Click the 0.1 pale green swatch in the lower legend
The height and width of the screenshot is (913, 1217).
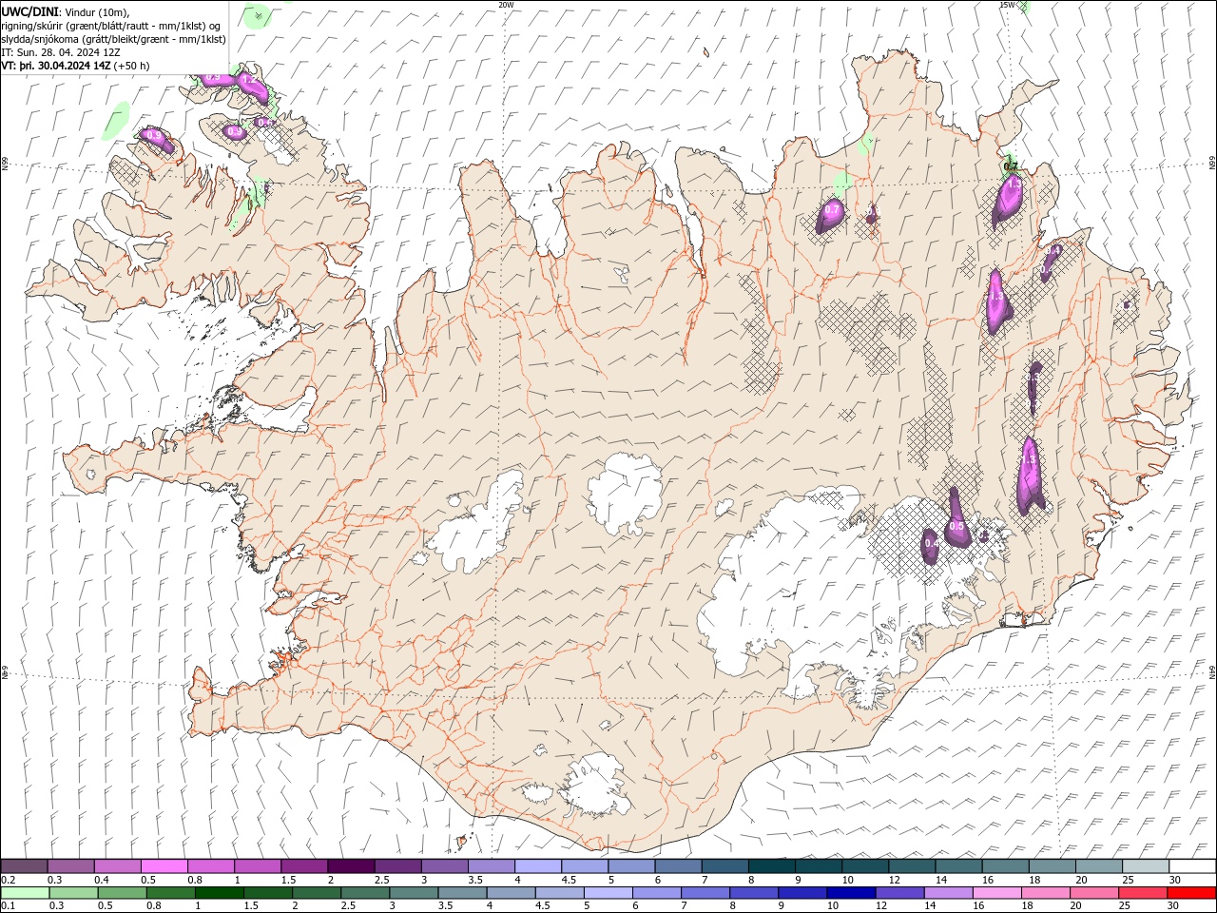(x=25, y=893)
